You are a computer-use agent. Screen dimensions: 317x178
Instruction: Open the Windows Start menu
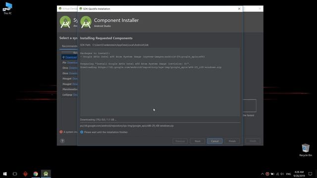tap(5, 174)
